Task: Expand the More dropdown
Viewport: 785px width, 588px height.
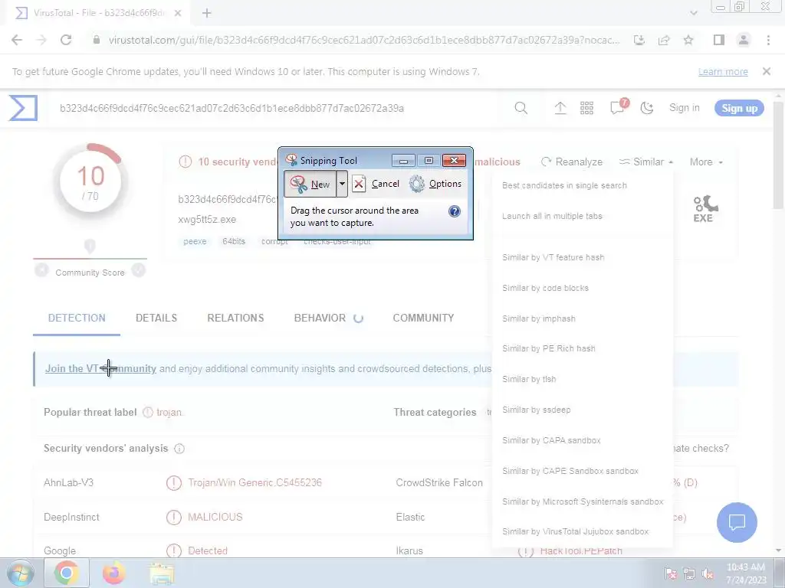Action: click(706, 162)
